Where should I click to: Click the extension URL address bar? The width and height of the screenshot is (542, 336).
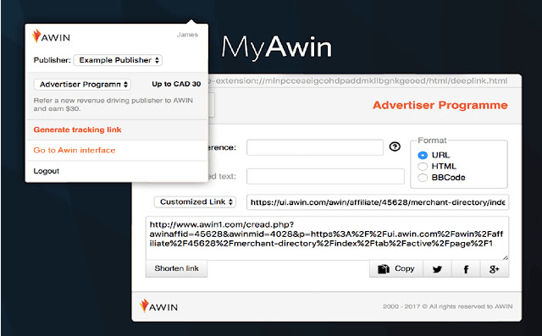click(x=357, y=81)
